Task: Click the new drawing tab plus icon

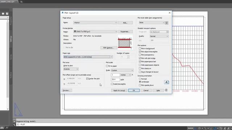Action: click(x=21, y=2)
